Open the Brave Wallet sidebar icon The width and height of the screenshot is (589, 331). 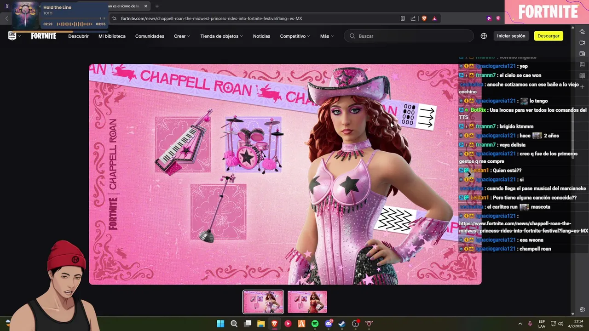click(x=582, y=54)
